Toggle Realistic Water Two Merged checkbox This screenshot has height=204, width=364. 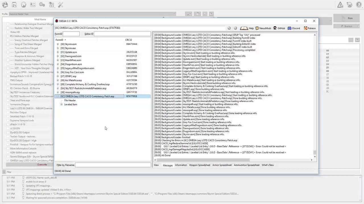pyautogui.click(x=8, y=28)
